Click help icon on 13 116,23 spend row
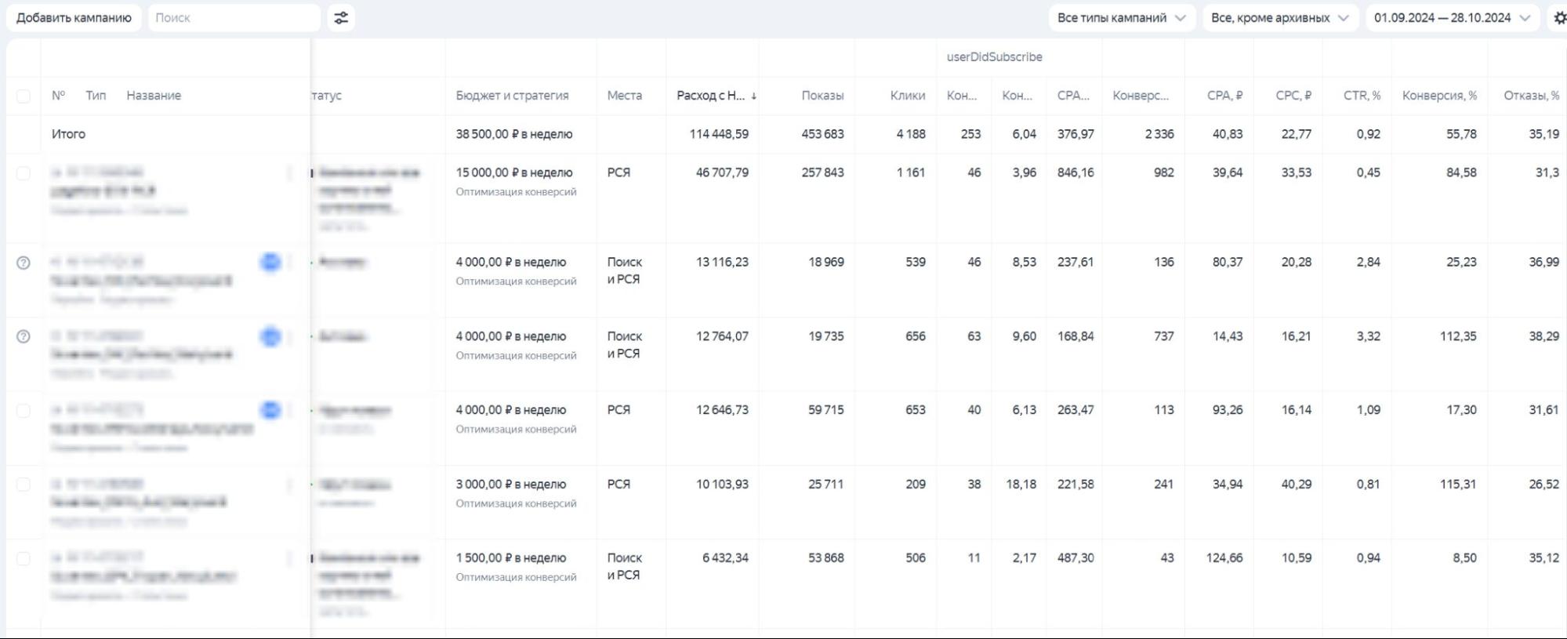The height and width of the screenshot is (639, 1567). pyautogui.click(x=24, y=263)
